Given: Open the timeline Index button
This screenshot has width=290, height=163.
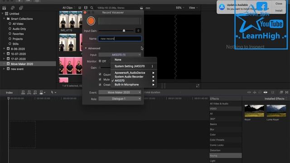Looking at the screenshot, I should point(9,92).
